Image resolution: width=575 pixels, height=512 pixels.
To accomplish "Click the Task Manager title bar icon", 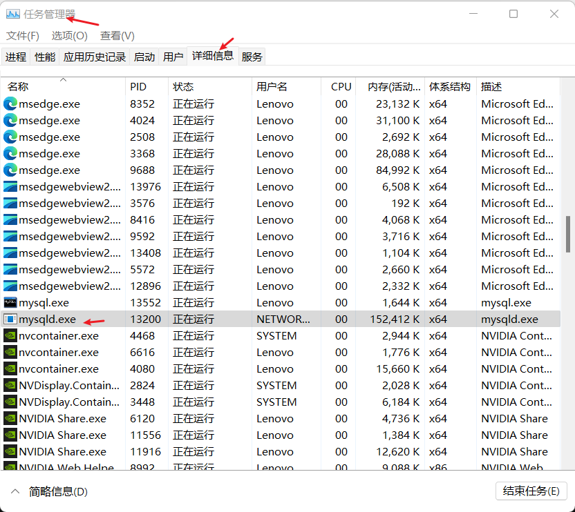I will [x=13, y=14].
